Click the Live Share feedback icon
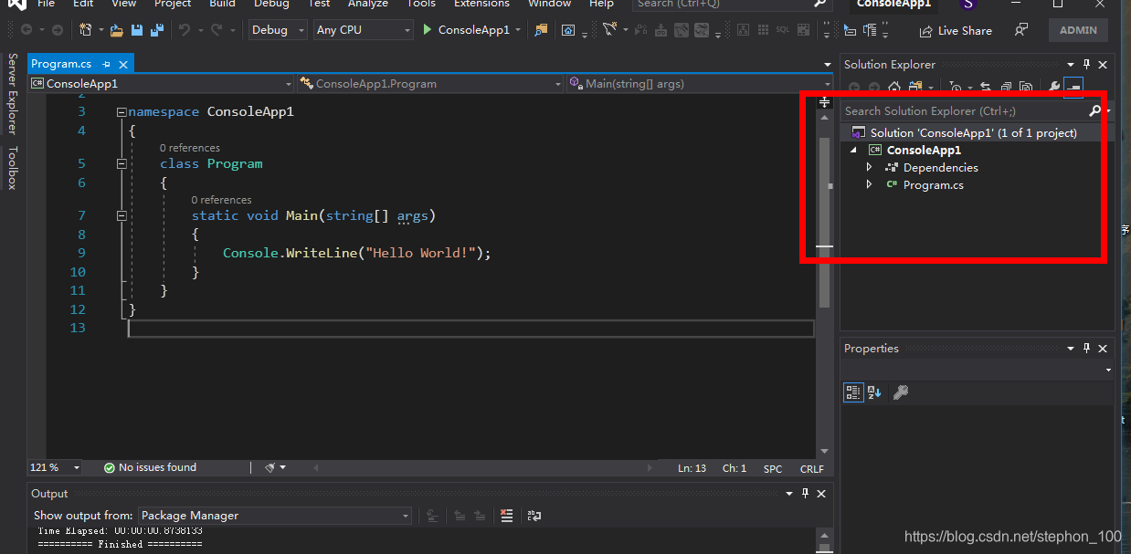1131x554 pixels. point(1021,30)
